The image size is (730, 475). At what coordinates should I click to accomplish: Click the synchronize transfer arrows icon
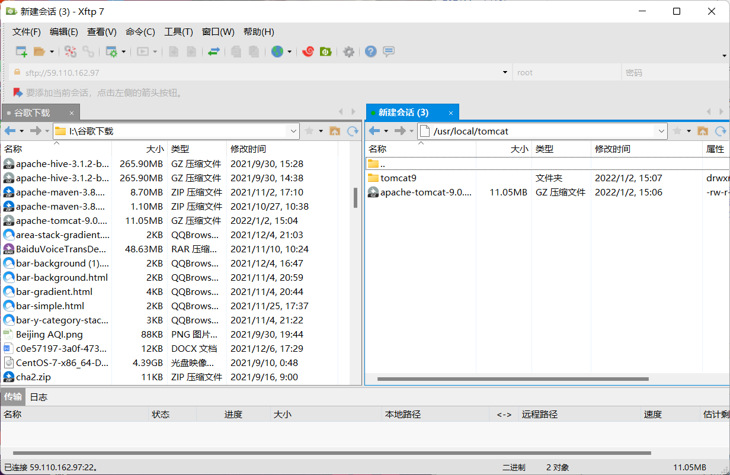pos(214,52)
